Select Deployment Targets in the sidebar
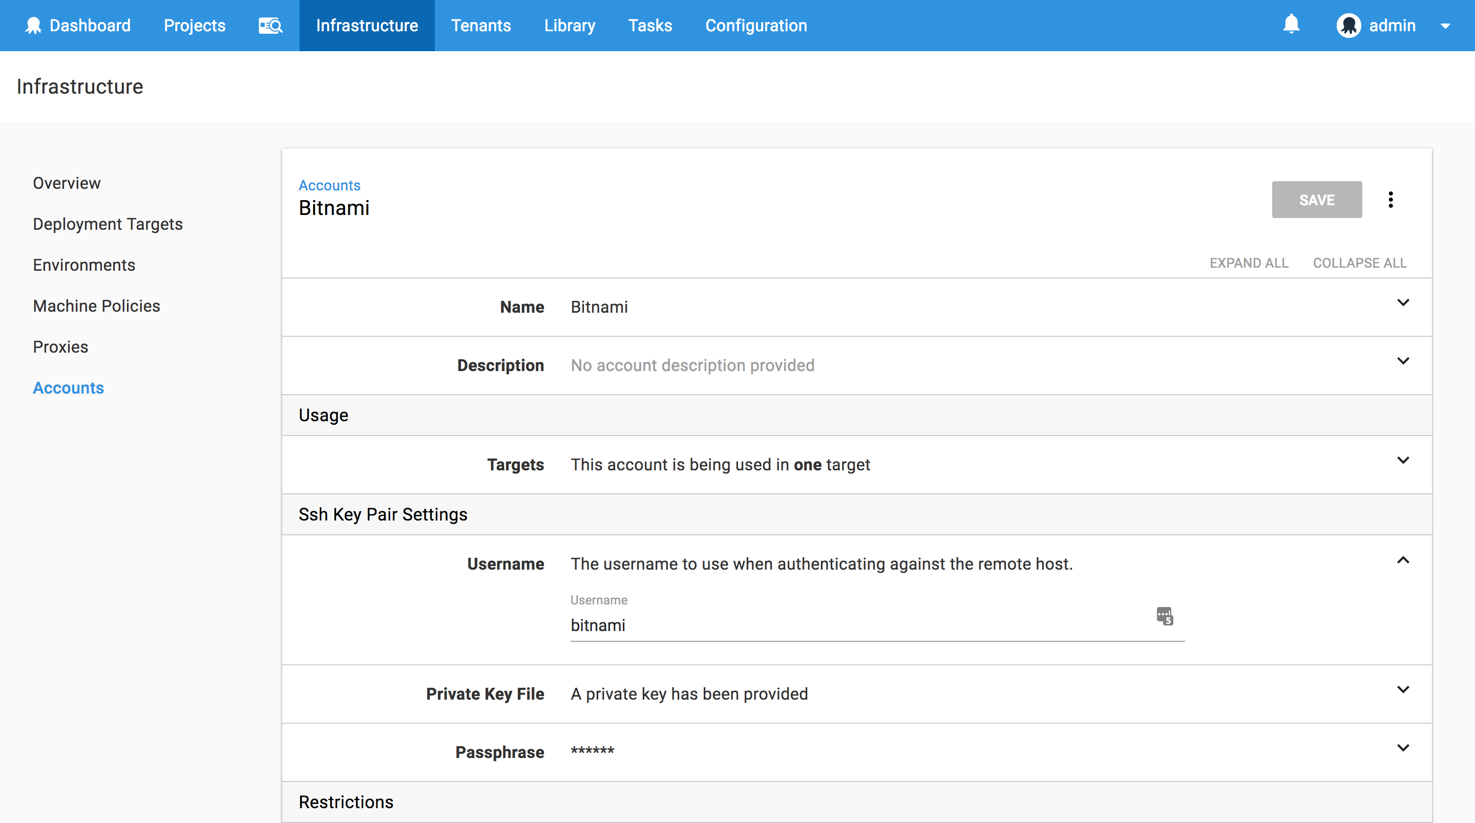This screenshot has height=823, width=1475. (108, 224)
